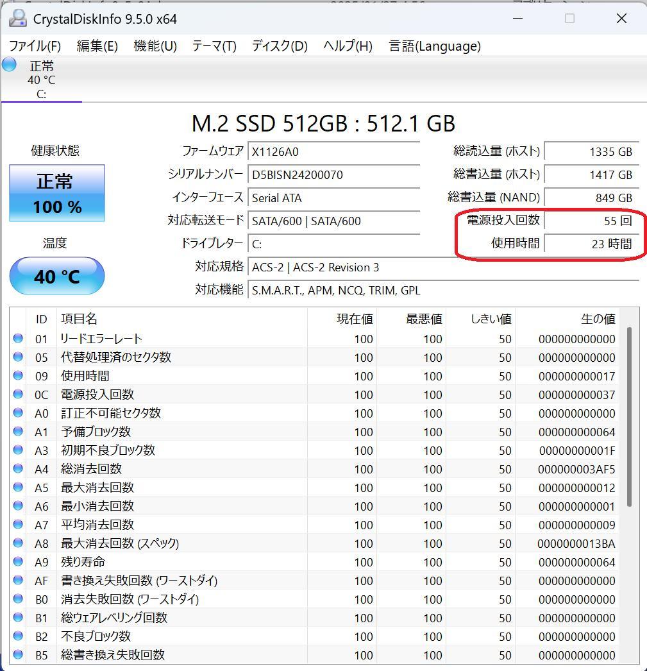Click the blue indicator for 残り寿命

17,562
